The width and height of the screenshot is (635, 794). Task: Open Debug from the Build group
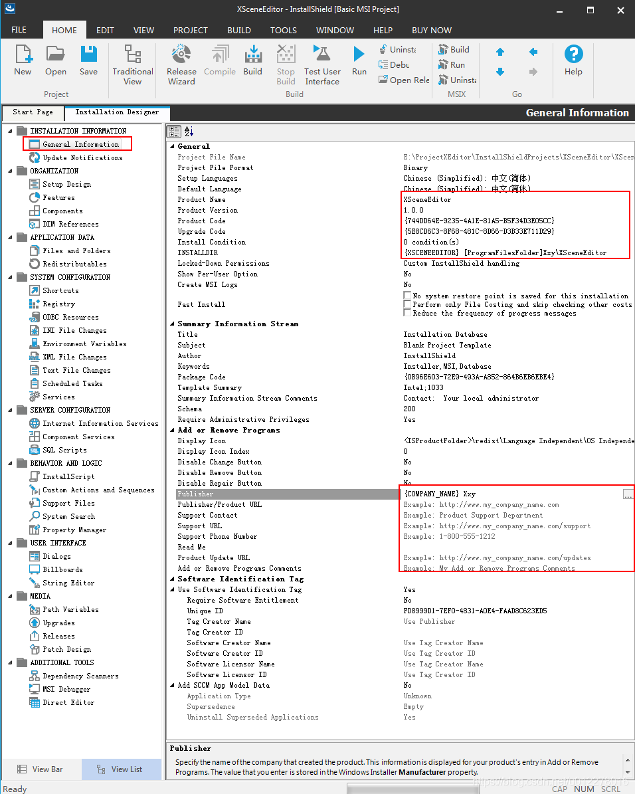(395, 65)
